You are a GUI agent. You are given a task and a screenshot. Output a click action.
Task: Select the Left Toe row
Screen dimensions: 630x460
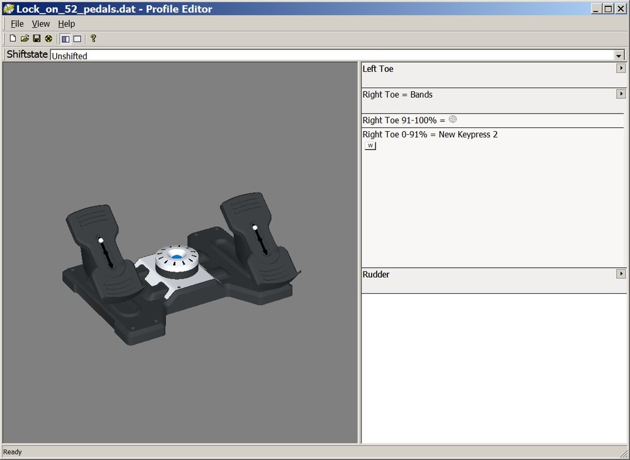pos(494,75)
